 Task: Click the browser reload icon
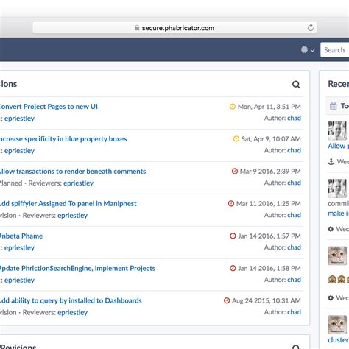click(311, 28)
